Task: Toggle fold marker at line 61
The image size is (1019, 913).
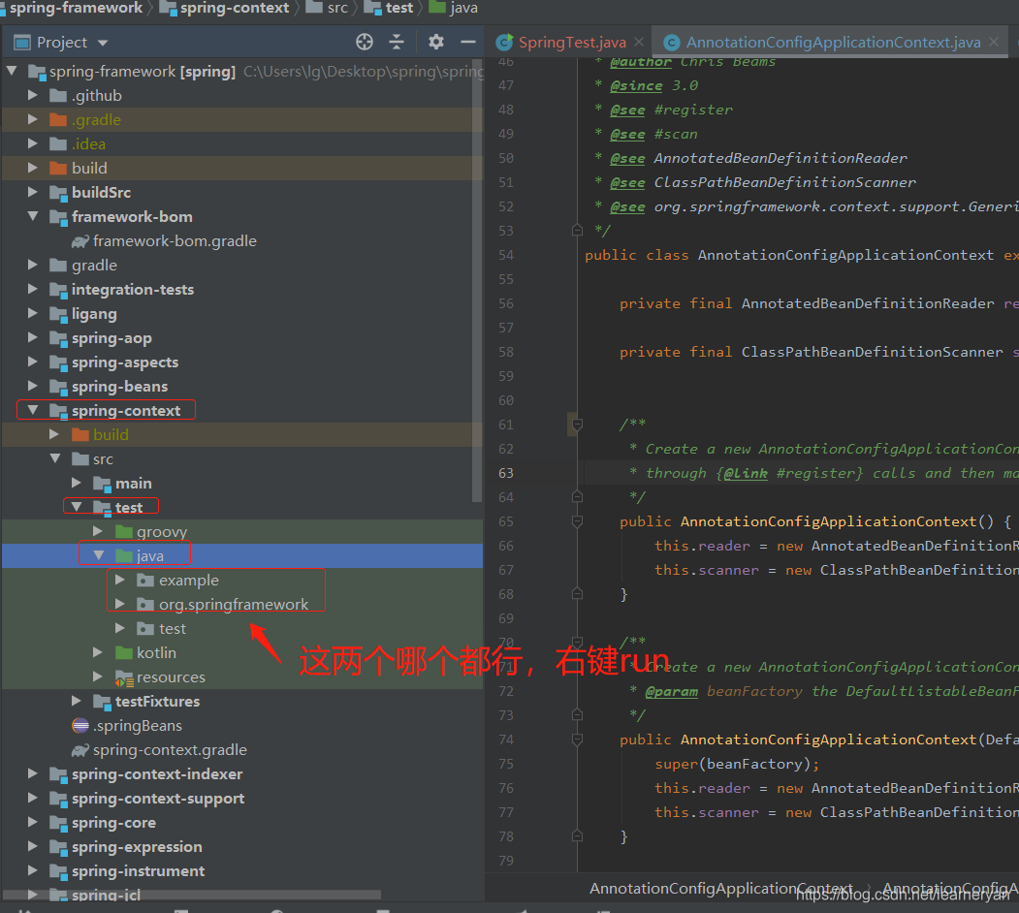Action: click(577, 425)
